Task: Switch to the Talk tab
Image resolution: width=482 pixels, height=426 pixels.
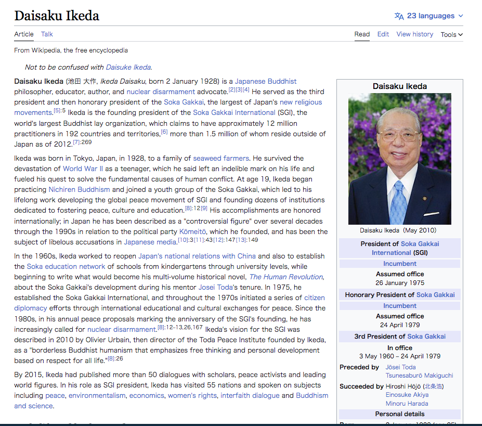Action: tap(47, 34)
